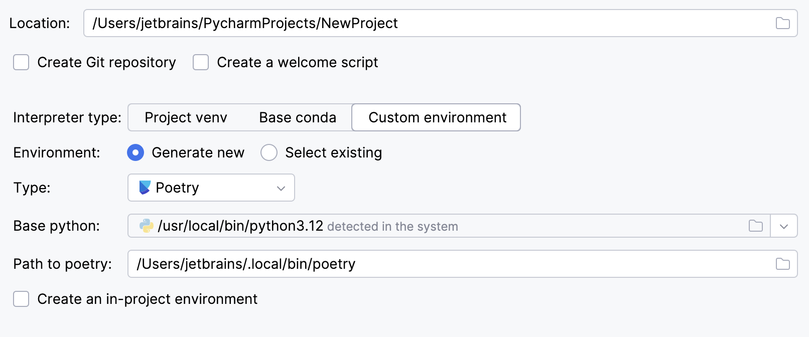The image size is (809, 337).
Task: Select Custom environment interpreter type
Action: 437,117
